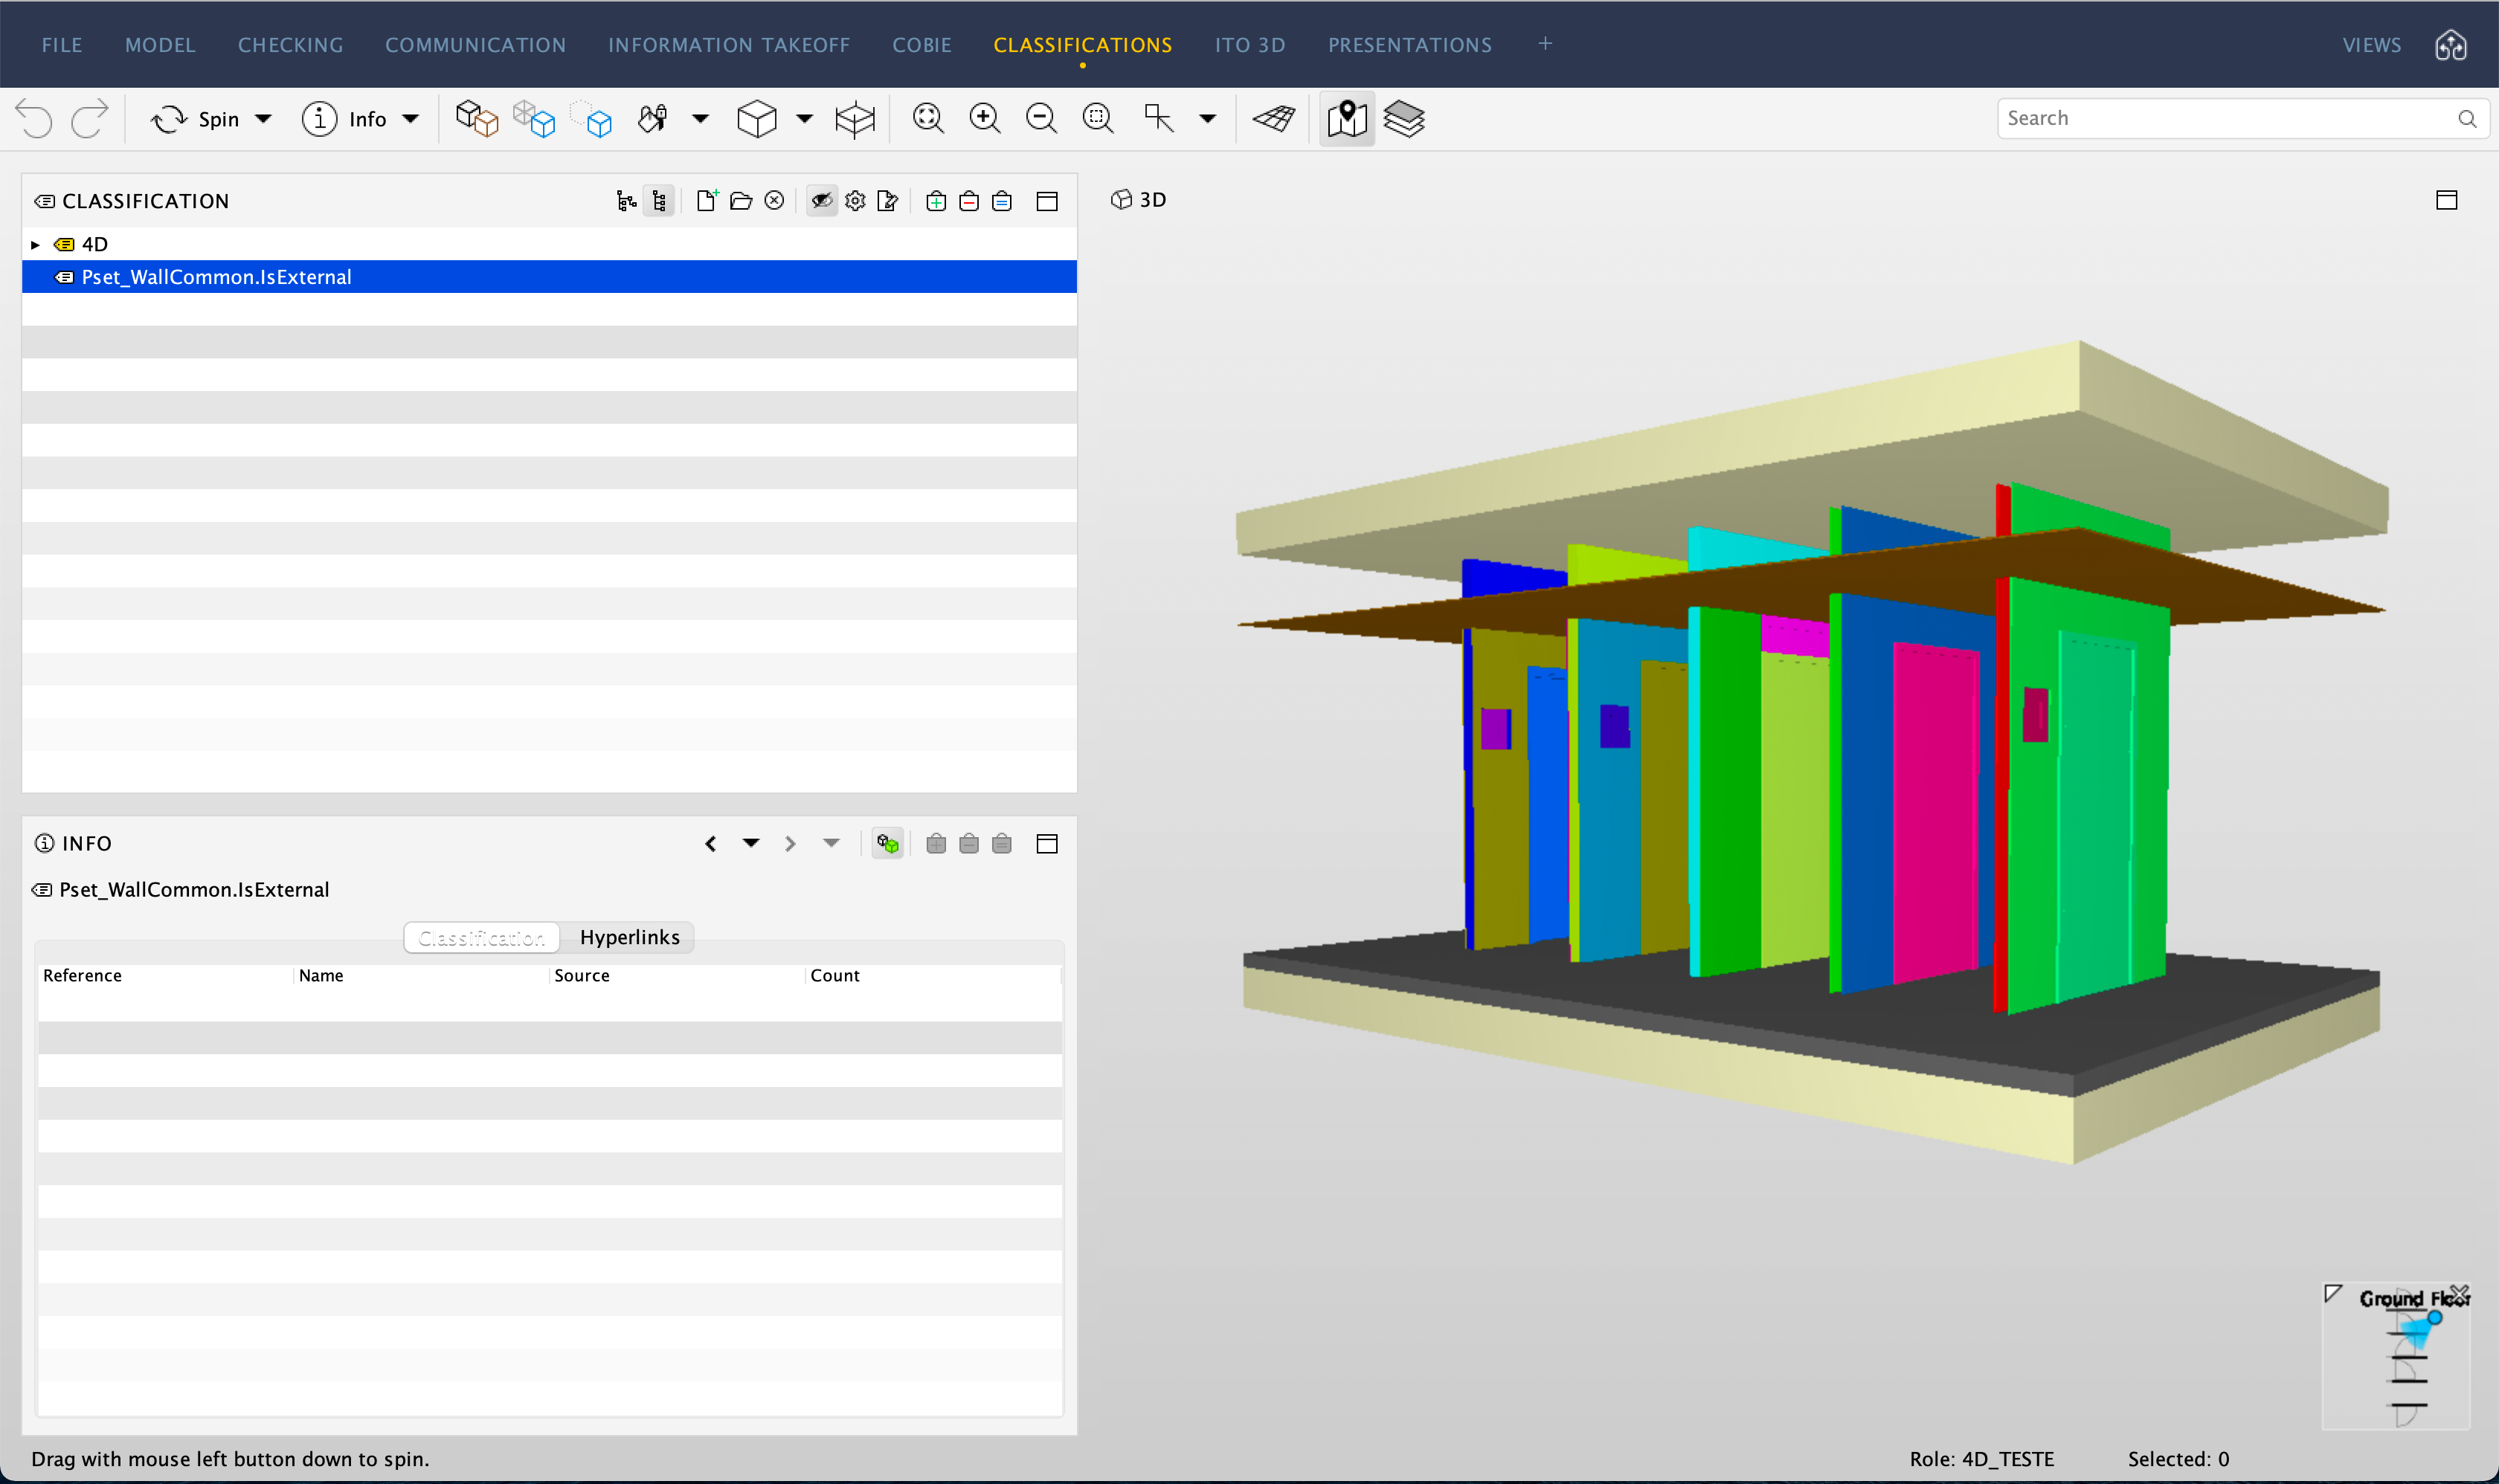Screen dimensions: 2499x1484
Task: Click the red minus basket icon in Classification
Action: click(x=968, y=201)
